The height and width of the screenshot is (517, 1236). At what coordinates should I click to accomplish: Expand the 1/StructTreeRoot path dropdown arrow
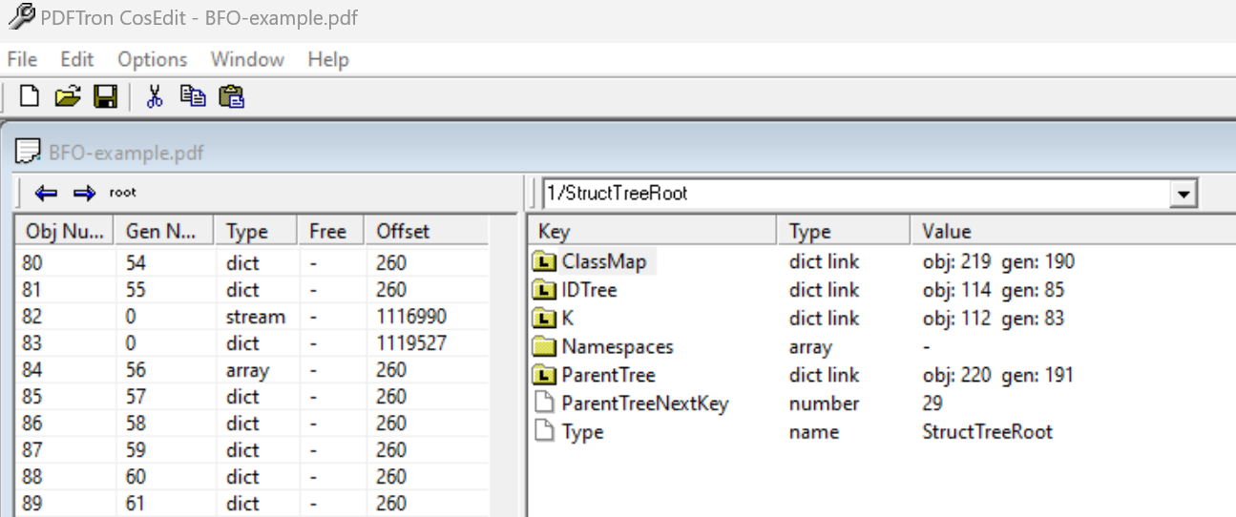coord(1184,194)
